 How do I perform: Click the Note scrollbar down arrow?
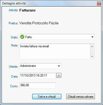coord(92,57)
